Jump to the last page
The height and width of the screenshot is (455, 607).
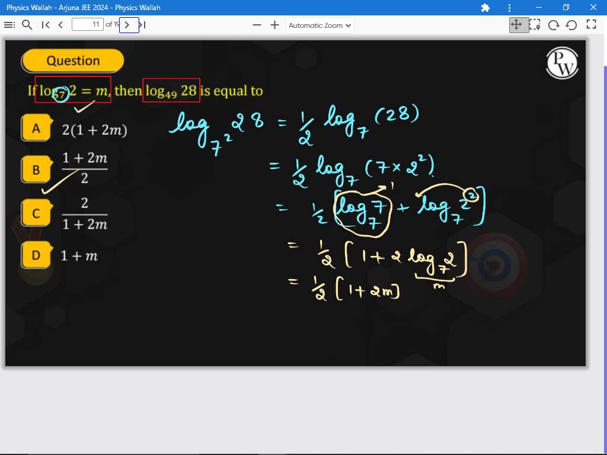[142, 25]
